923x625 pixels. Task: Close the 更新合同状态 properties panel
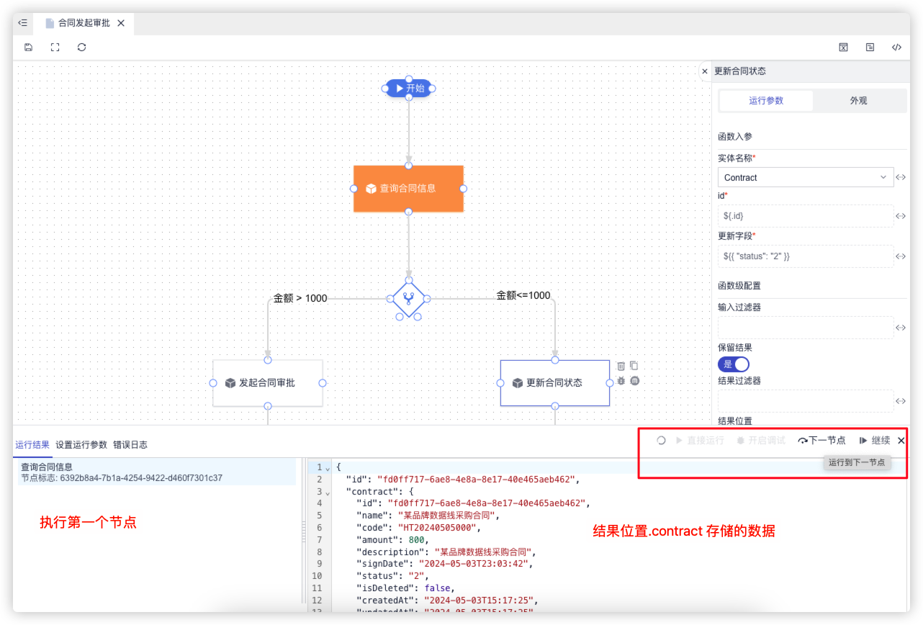pyautogui.click(x=705, y=71)
